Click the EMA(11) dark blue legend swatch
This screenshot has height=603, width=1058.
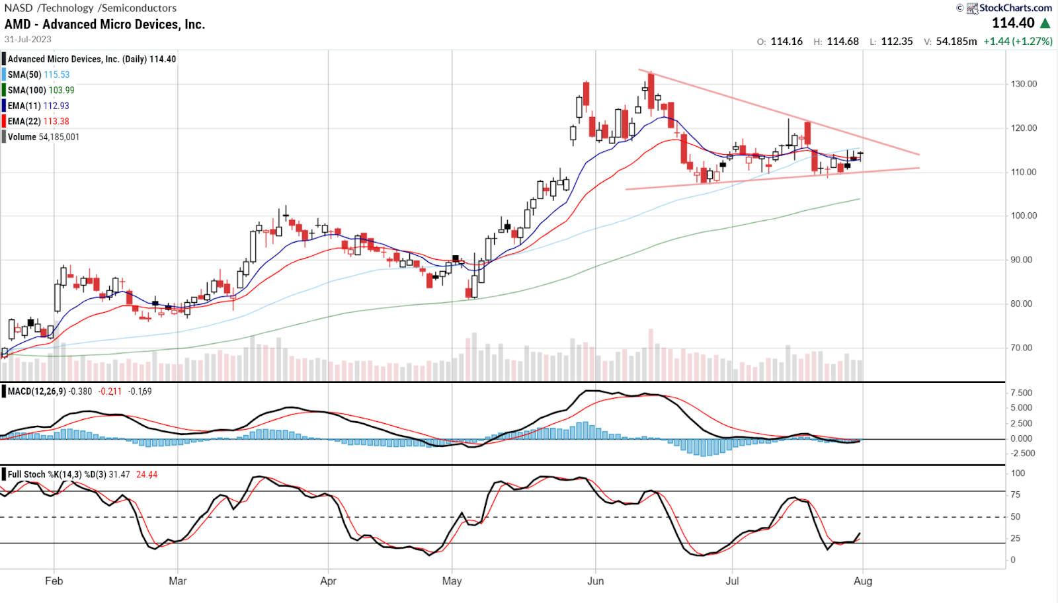click(4, 106)
